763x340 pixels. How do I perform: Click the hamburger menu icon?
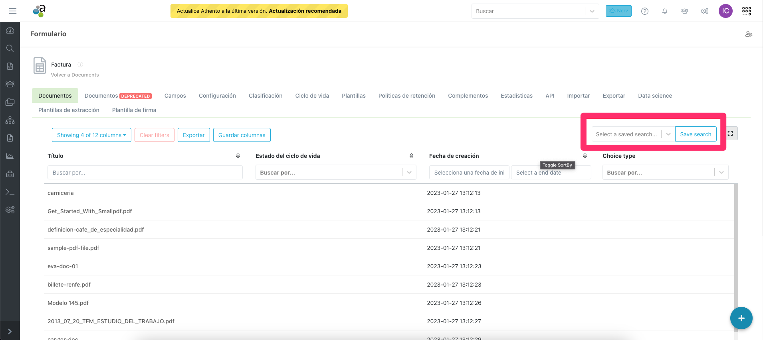point(13,11)
